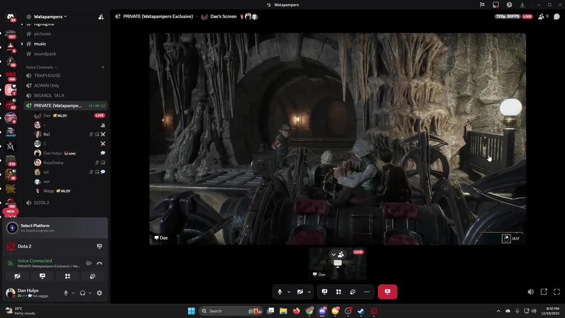Create a channel with Voice Channels plus
The height and width of the screenshot is (318, 565).
[x=103, y=67]
